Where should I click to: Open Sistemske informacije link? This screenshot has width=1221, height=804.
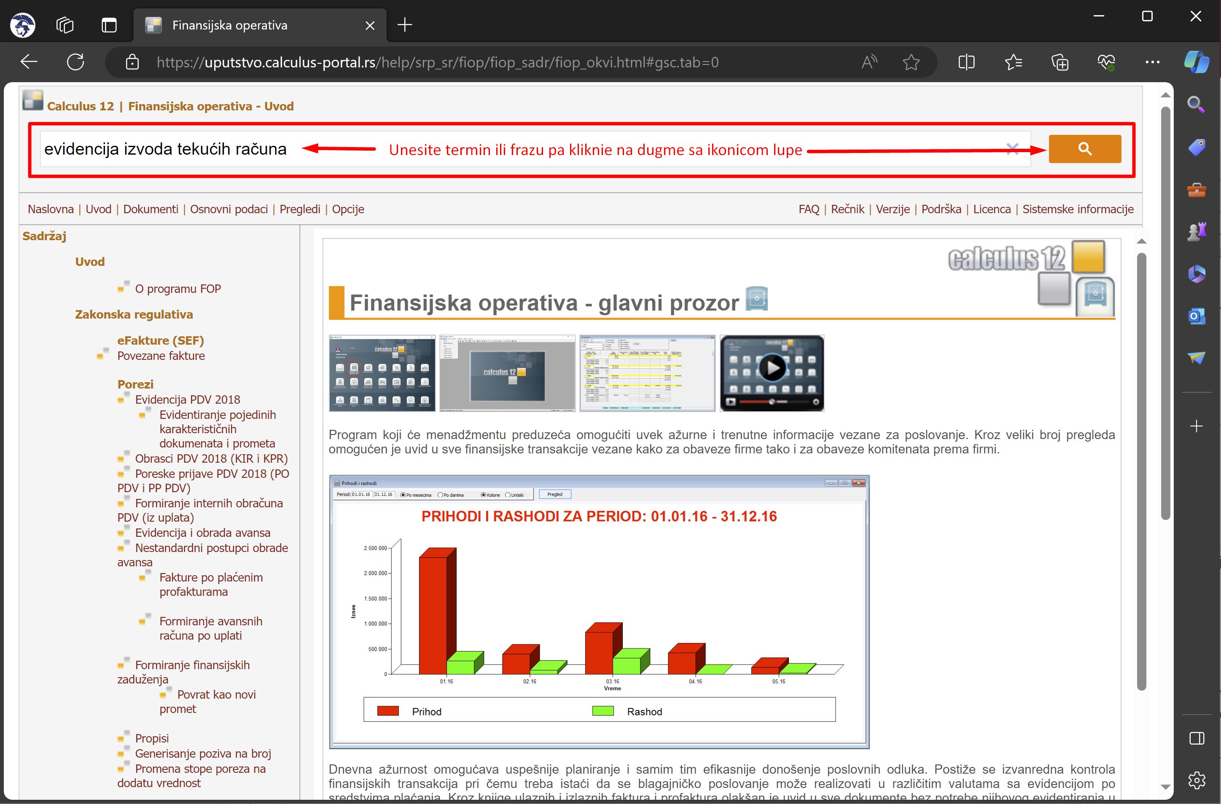click(x=1077, y=209)
